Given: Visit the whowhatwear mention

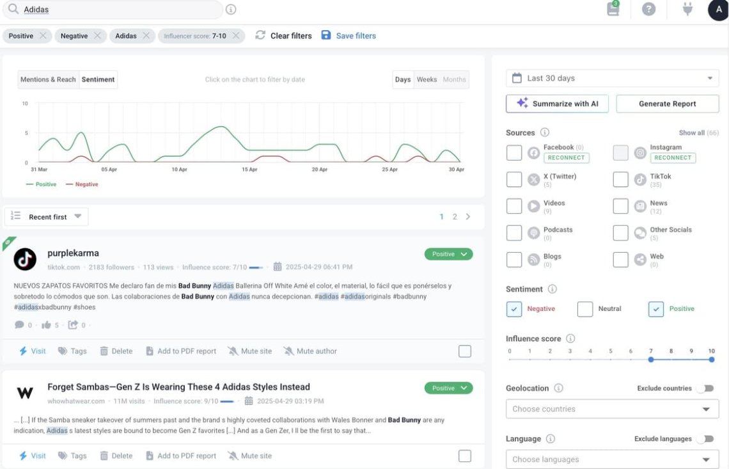Looking at the screenshot, I should pos(33,456).
